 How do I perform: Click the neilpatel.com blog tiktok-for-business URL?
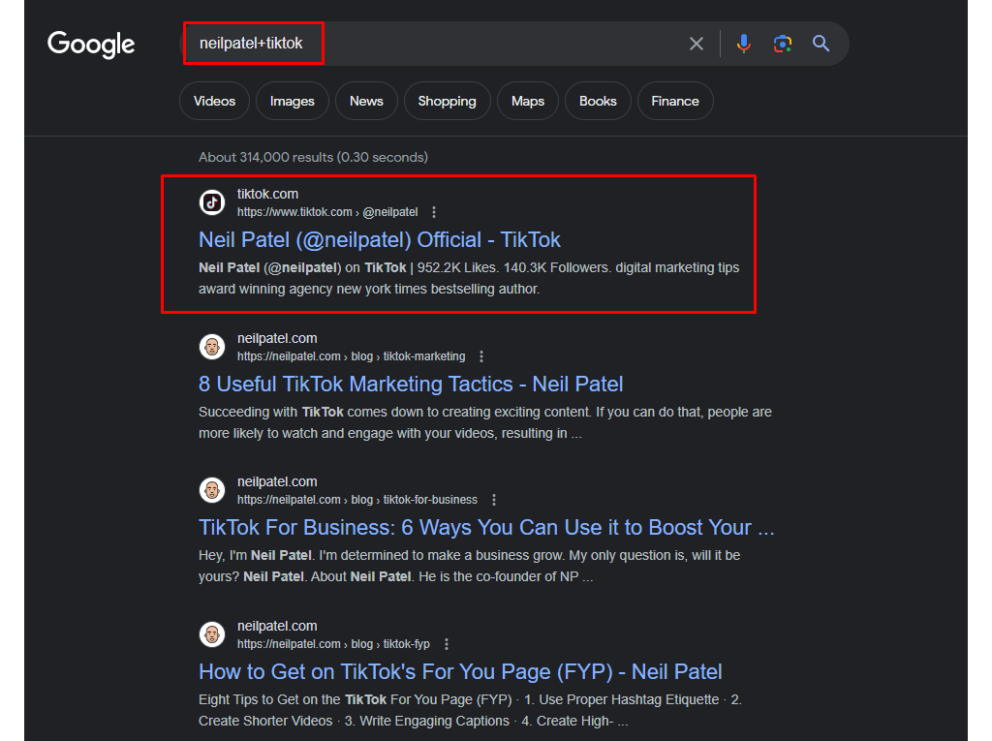357,500
